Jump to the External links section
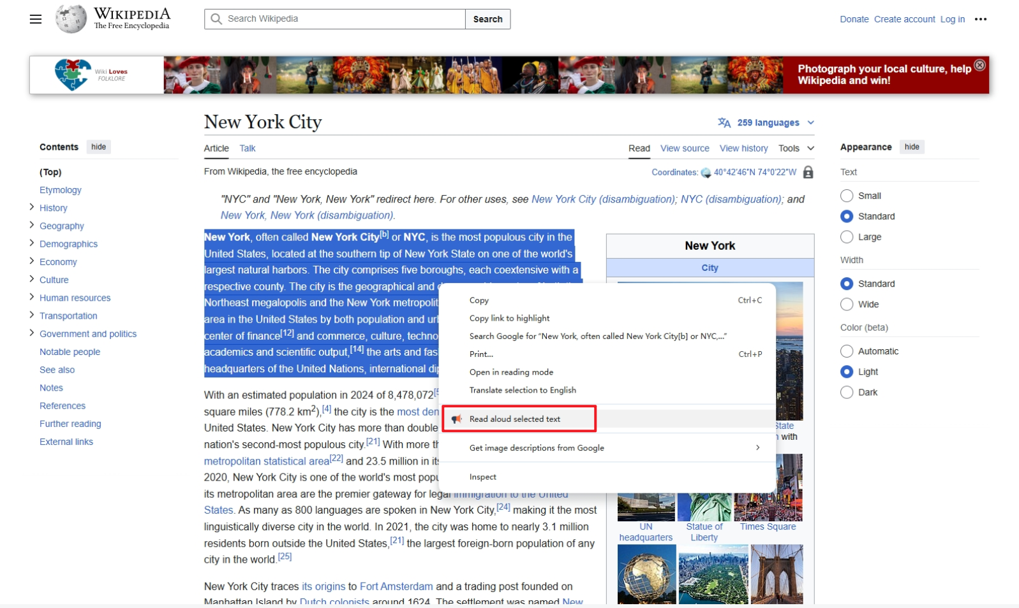The height and width of the screenshot is (608, 1019). (x=66, y=442)
